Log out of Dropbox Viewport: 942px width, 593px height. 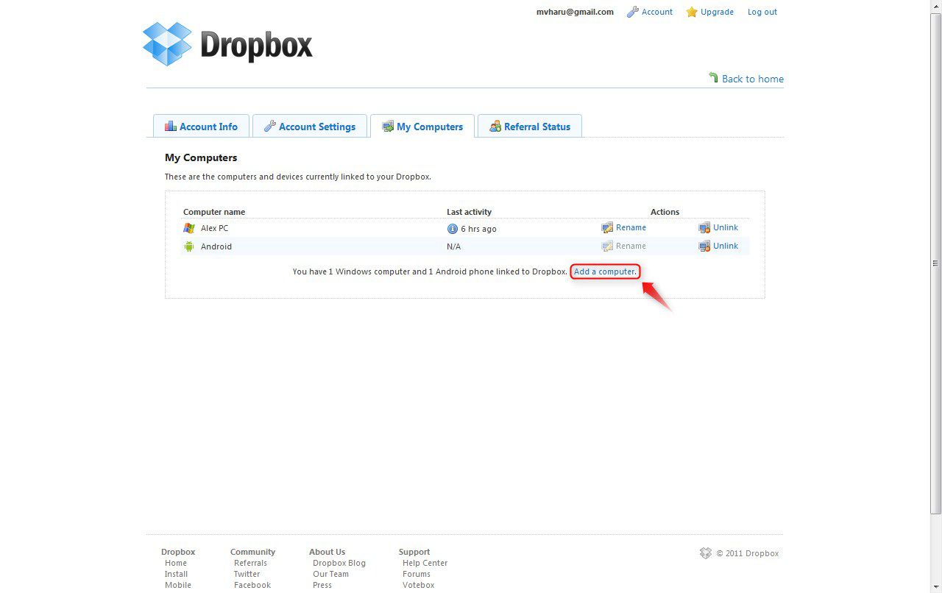click(762, 12)
